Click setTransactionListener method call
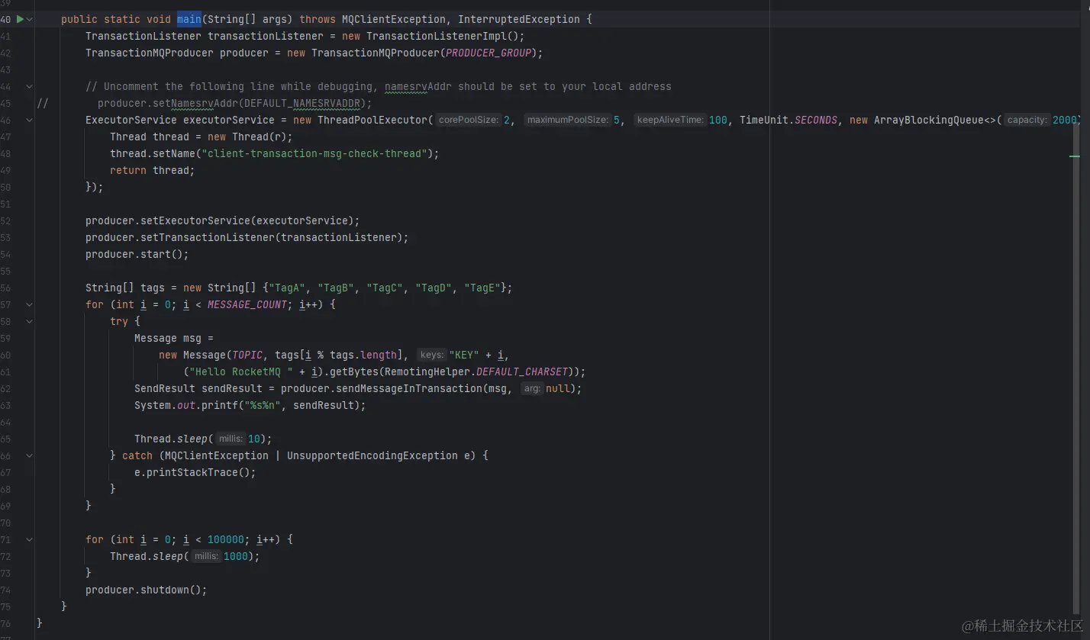This screenshot has width=1090, height=640. (208, 237)
